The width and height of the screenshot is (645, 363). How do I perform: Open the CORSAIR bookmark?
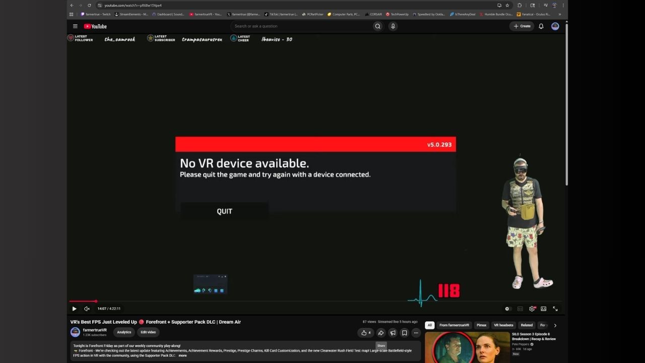coord(373,14)
